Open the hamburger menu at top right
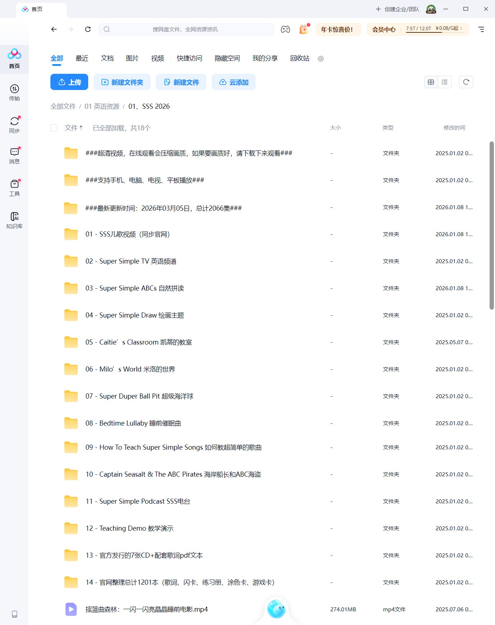This screenshot has height=625, width=495. click(x=481, y=30)
